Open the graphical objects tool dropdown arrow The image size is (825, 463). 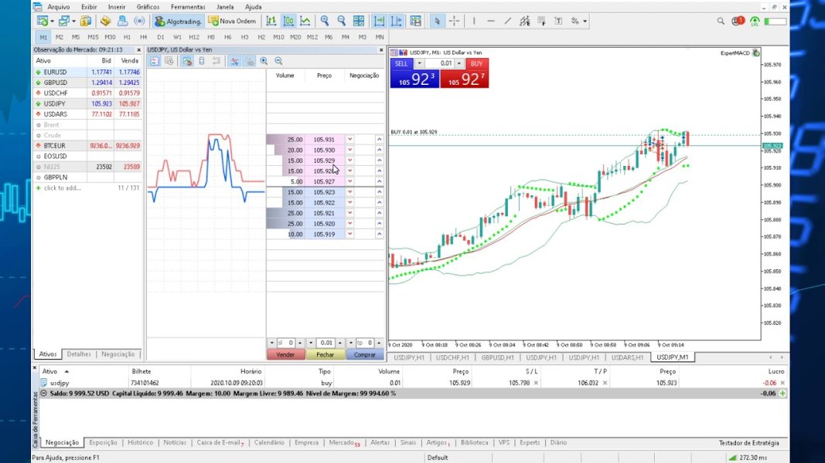click(x=585, y=21)
